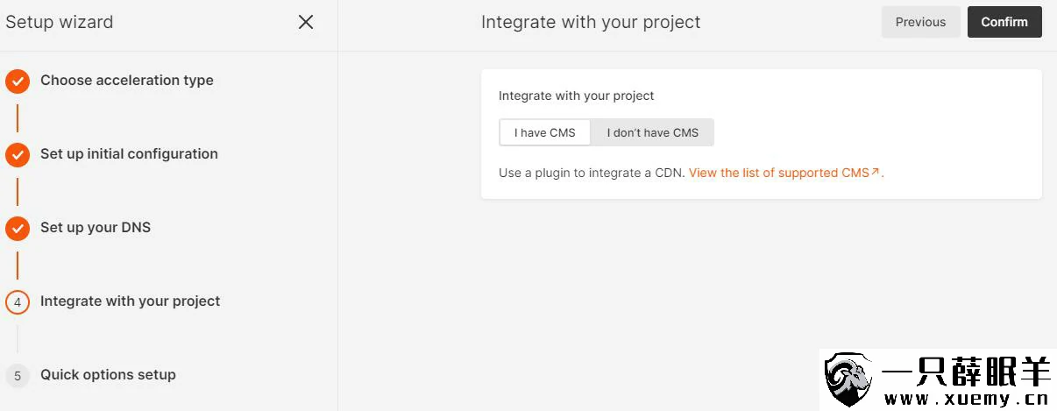
Task: Open the Set up initial configuration step
Action: (x=129, y=154)
